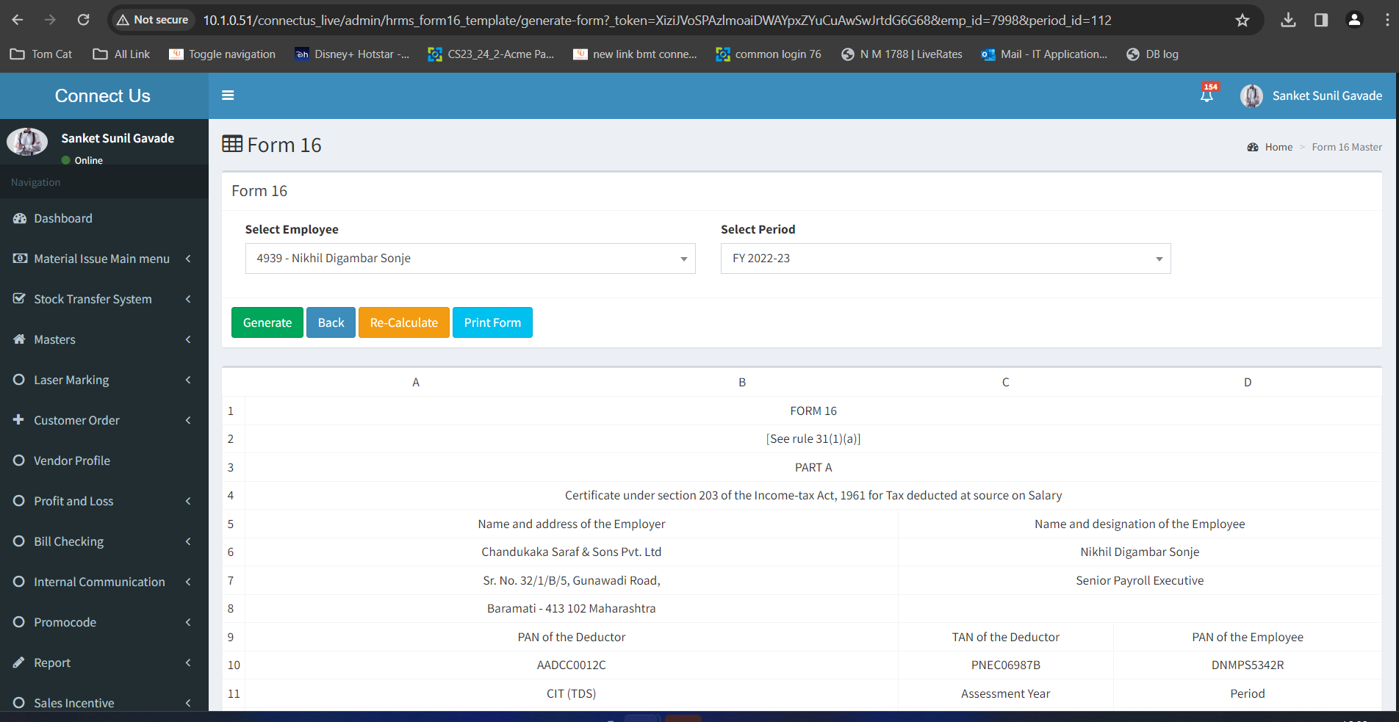Viewport: 1399px width, 722px height.
Task: Click the blue Back button
Action: tap(331, 322)
